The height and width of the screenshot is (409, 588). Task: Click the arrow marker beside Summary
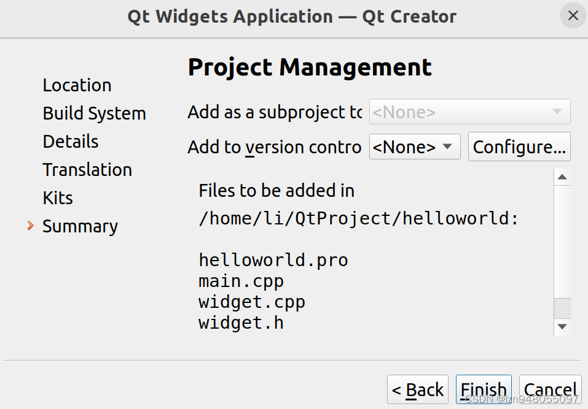point(31,226)
